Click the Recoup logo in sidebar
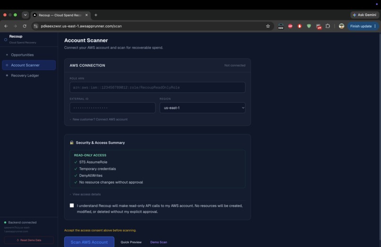 (6, 40)
